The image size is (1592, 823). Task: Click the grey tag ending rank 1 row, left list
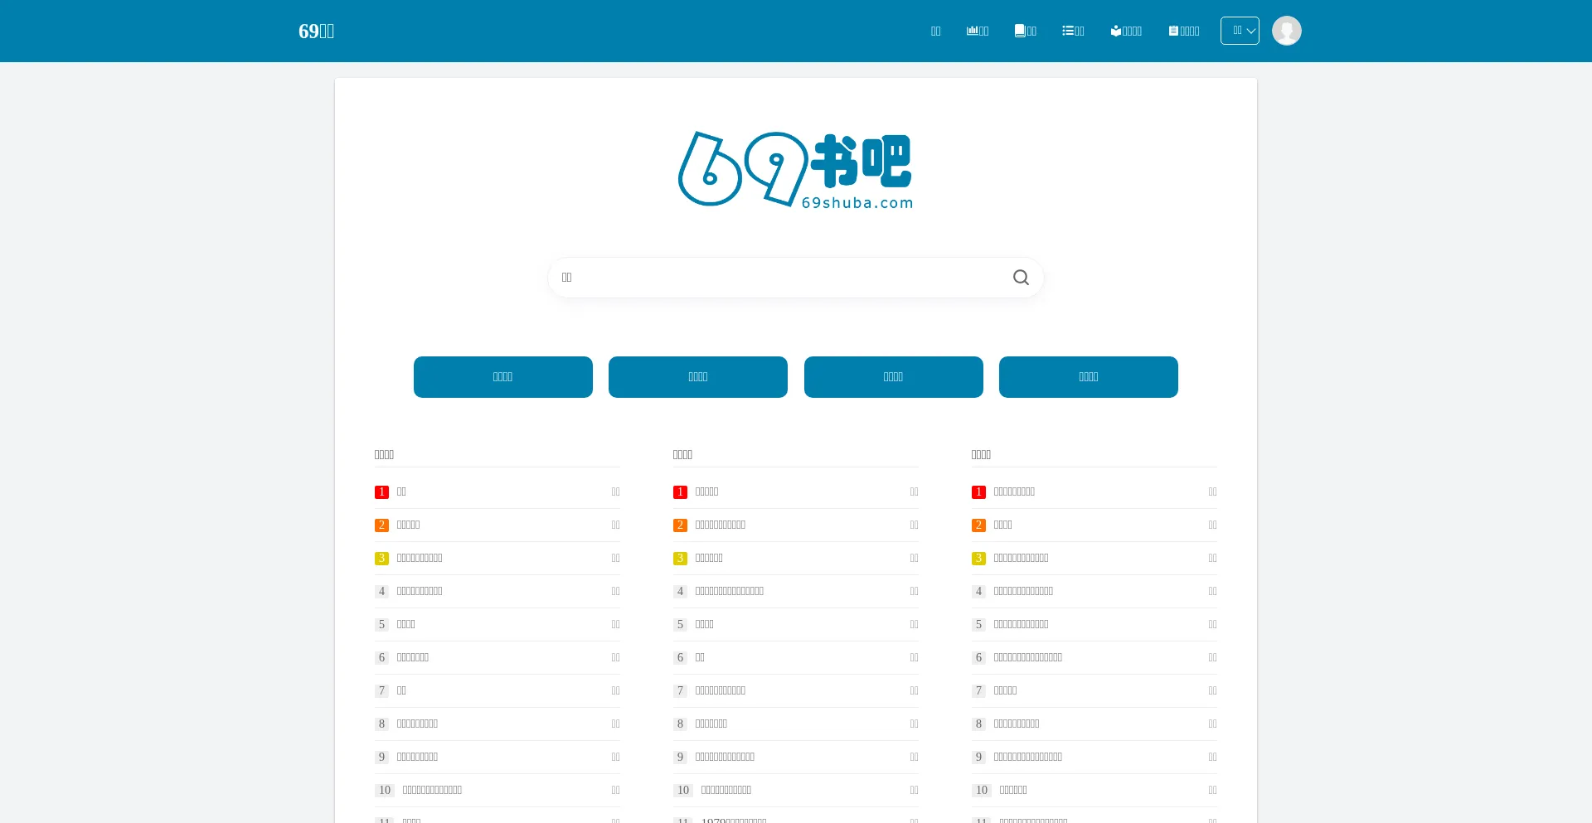click(x=615, y=491)
